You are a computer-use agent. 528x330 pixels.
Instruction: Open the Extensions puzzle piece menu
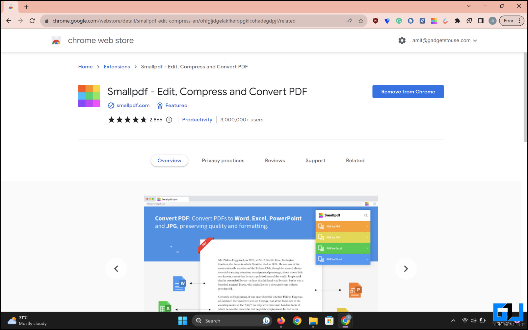(457, 21)
